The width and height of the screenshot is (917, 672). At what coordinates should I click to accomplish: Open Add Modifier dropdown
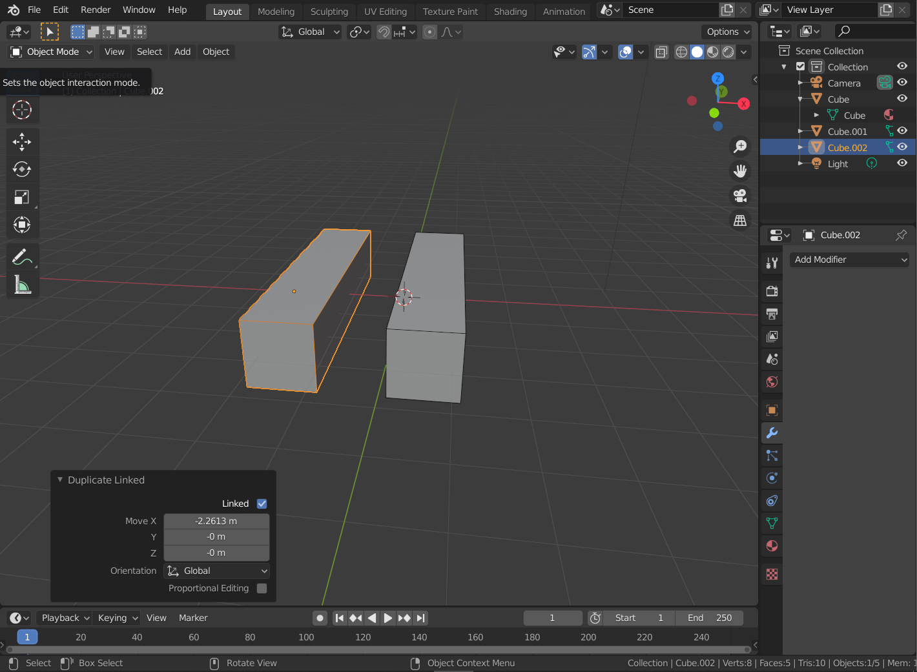pyautogui.click(x=850, y=260)
